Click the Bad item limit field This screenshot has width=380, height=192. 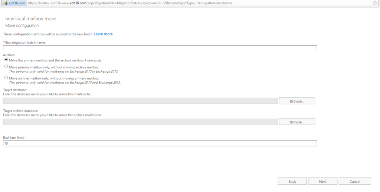click(160, 143)
